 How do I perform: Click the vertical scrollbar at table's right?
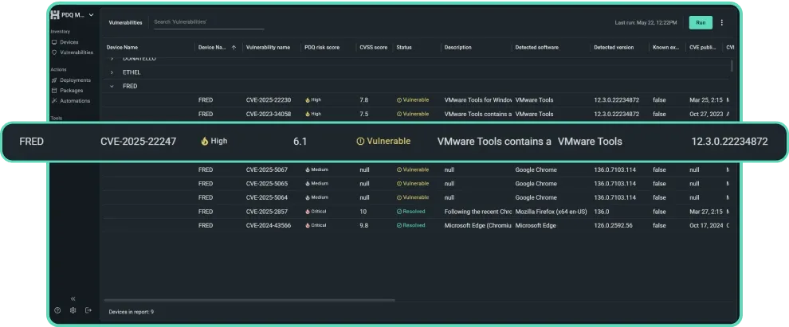click(732, 65)
